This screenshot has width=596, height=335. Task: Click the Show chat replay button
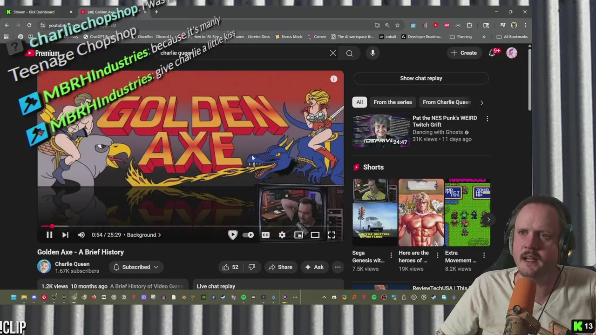(421, 78)
